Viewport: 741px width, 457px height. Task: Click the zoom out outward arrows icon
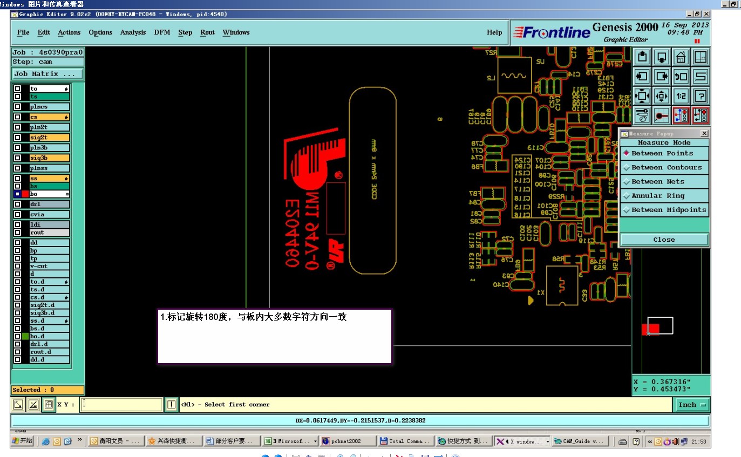coord(662,96)
